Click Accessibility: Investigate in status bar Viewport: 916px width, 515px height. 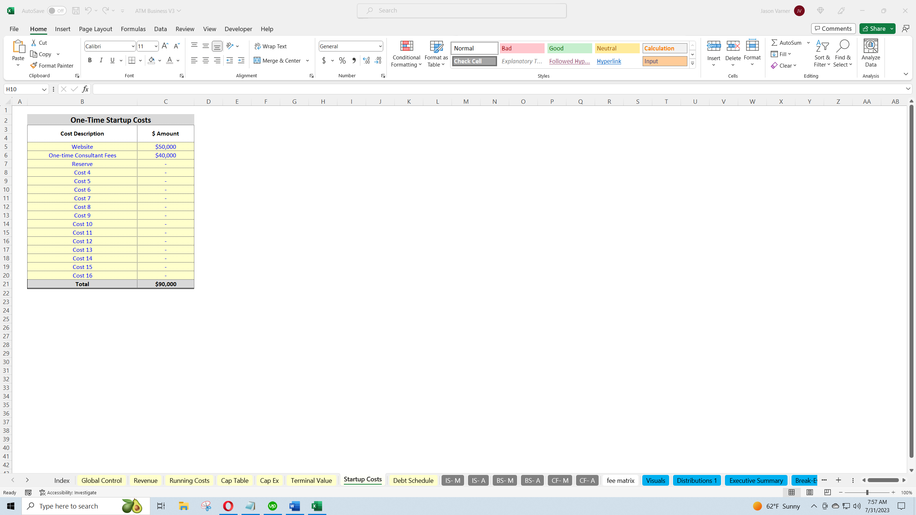pyautogui.click(x=68, y=492)
